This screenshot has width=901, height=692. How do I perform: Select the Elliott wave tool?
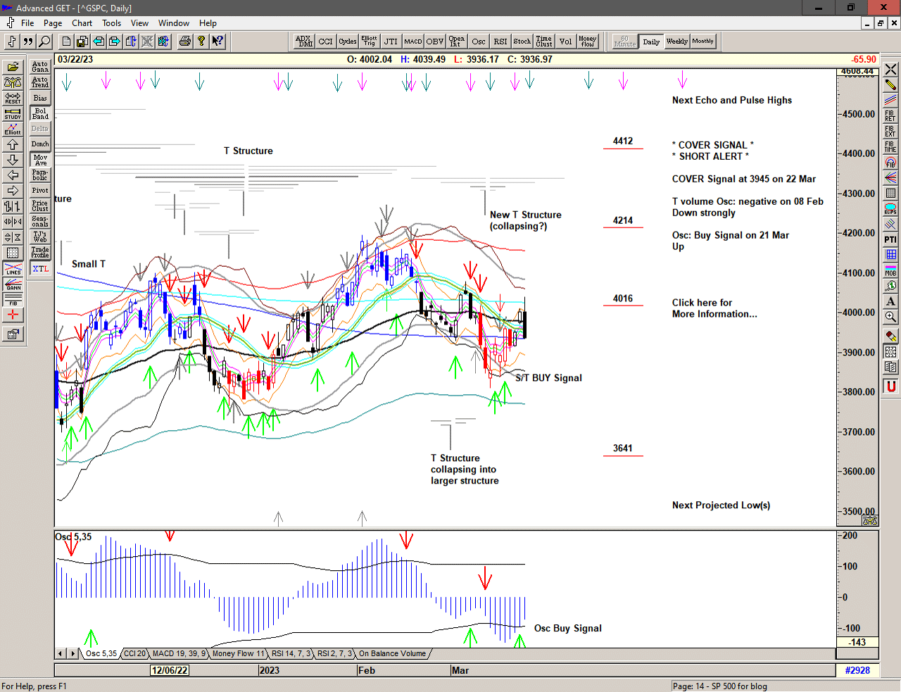coord(13,129)
